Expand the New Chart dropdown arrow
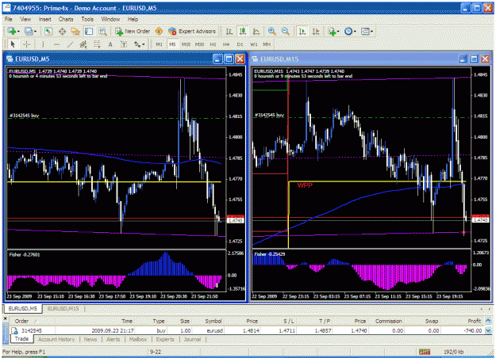496x358 pixels. 18,32
